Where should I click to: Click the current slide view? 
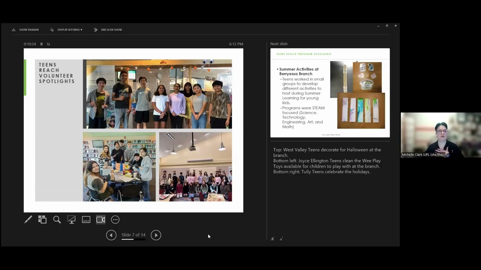pyautogui.click(x=133, y=130)
